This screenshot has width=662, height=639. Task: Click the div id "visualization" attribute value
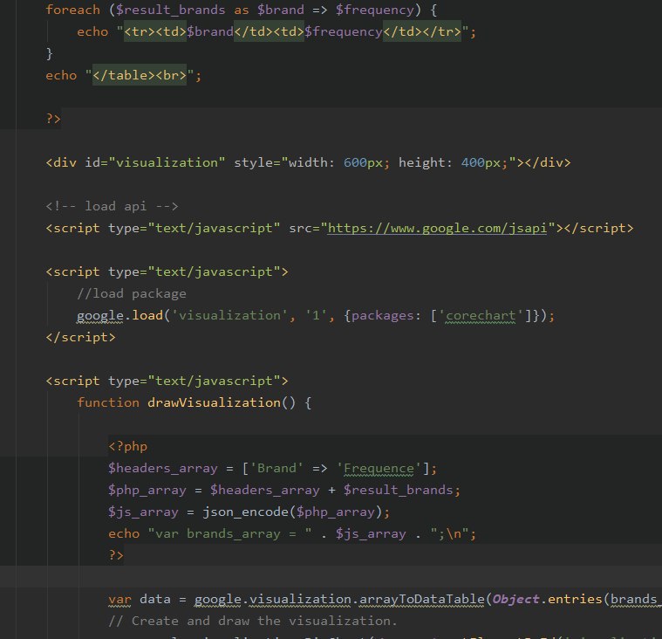167,162
